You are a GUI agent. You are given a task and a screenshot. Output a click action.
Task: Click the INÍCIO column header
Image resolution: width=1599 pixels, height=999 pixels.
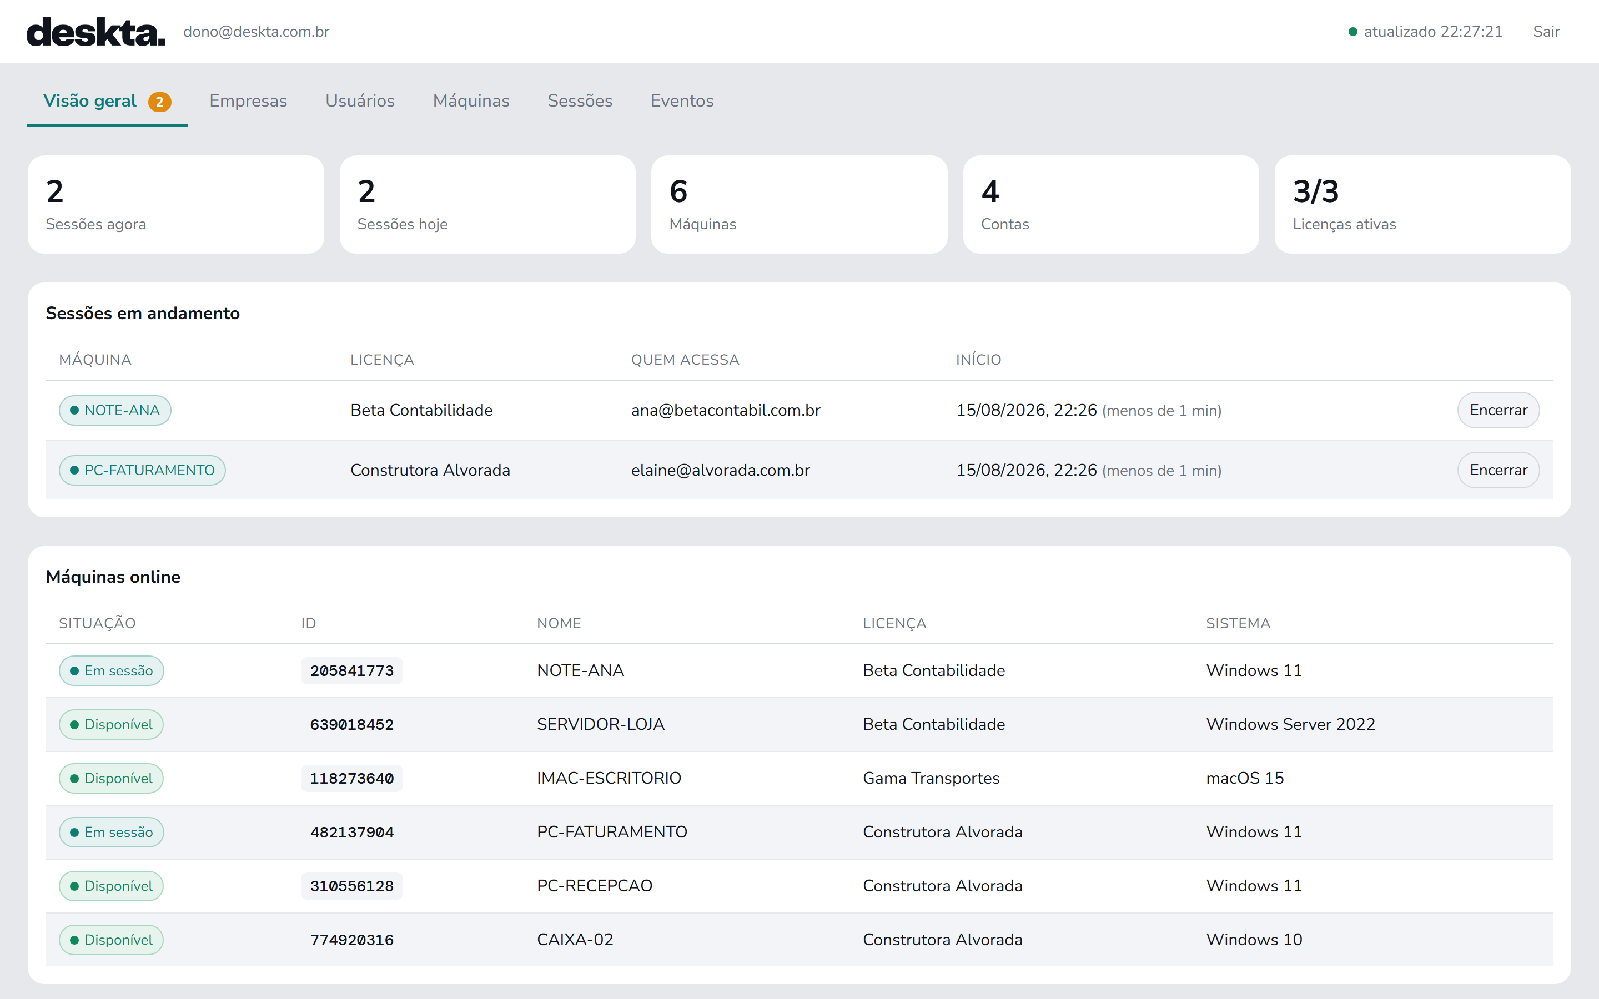pos(979,360)
